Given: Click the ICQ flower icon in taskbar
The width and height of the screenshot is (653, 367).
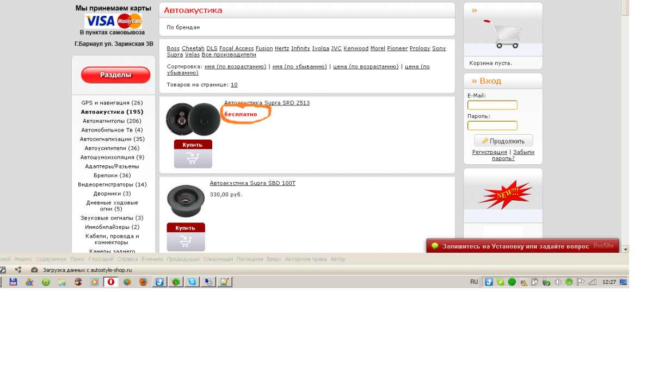Looking at the screenshot, I should [176, 282].
